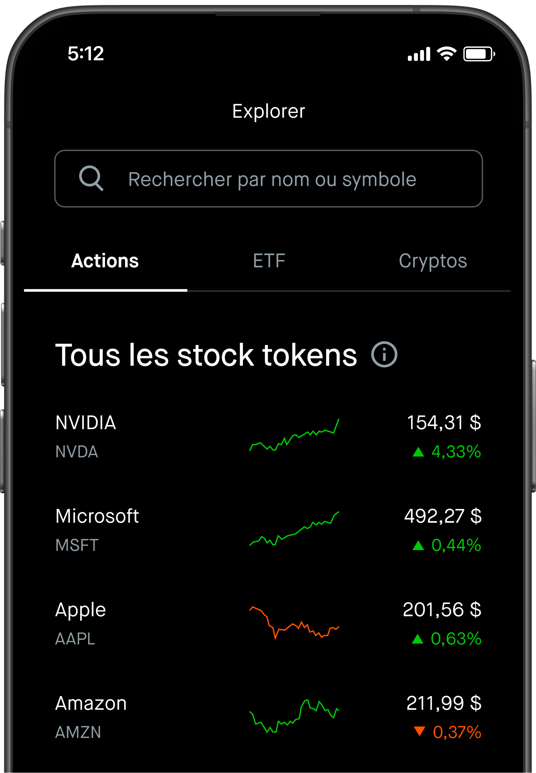Tap the orange down arrow for Amazon
Viewport: 536px width, 773px height.
click(419, 731)
